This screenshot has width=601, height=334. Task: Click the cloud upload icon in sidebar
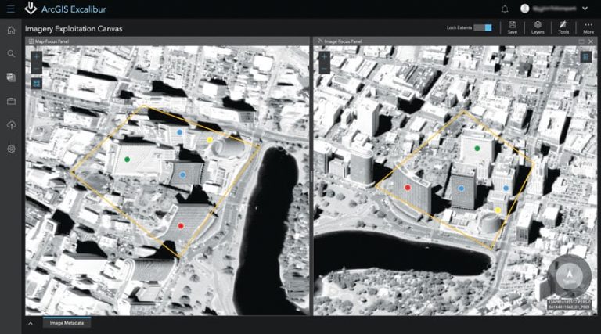point(11,125)
